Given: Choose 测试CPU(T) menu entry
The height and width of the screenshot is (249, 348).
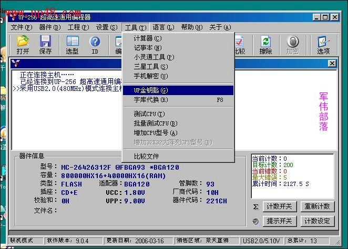Looking at the screenshot, I should [x=149, y=114].
